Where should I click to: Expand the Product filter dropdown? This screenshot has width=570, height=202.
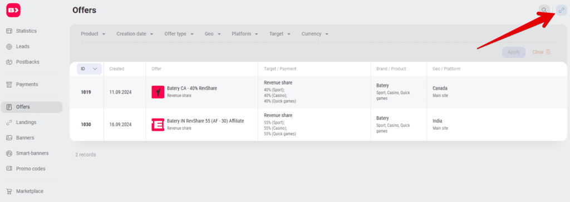pos(93,34)
